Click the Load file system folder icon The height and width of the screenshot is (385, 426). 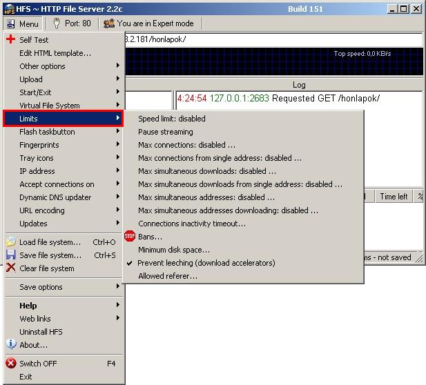click(x=11, y=241)
